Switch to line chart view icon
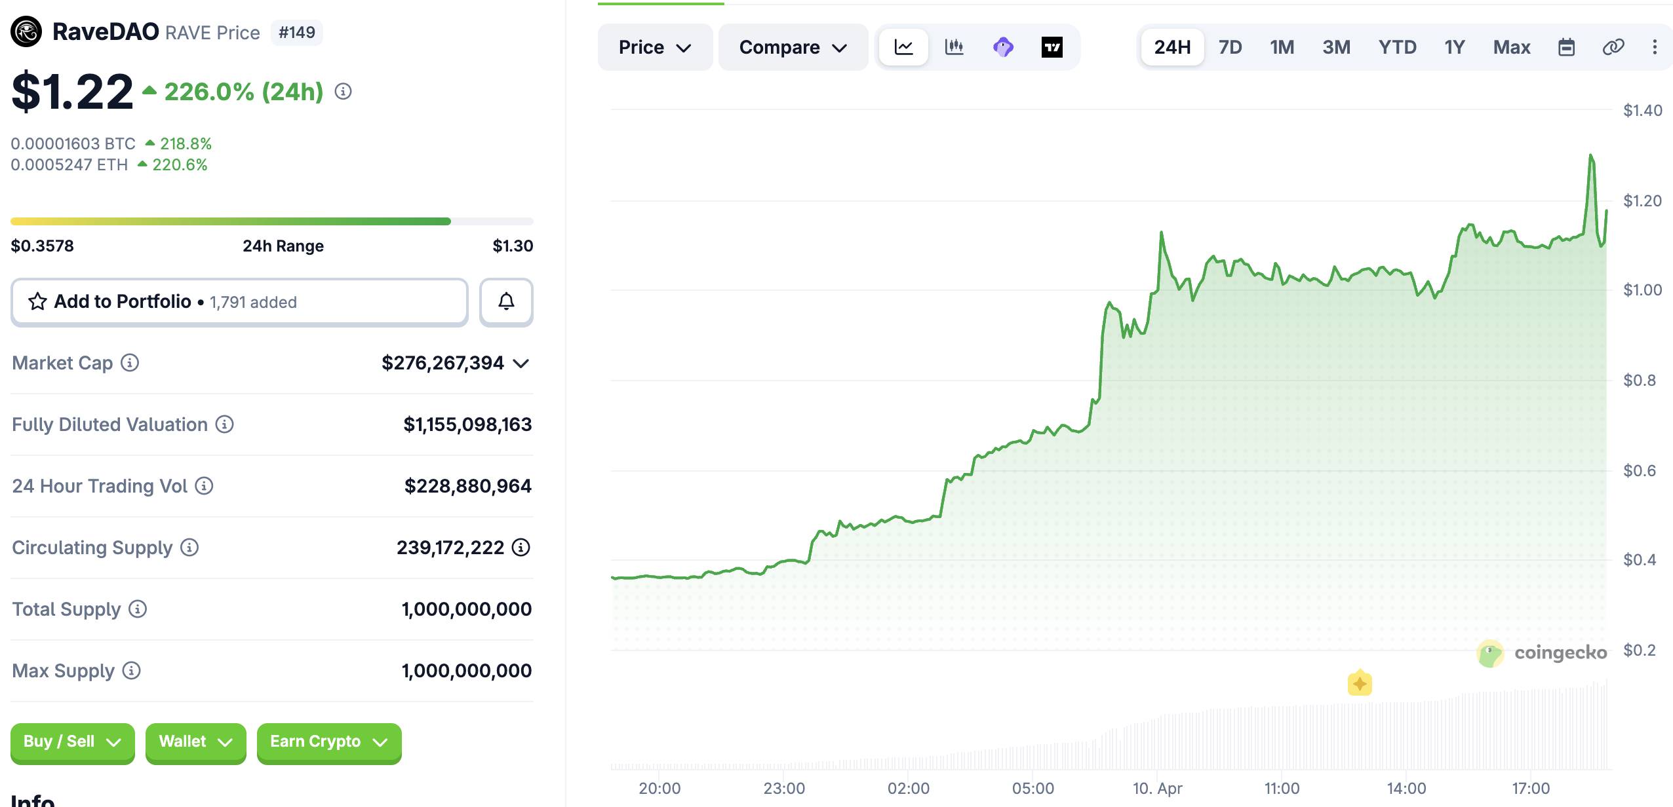 [903, 47]
